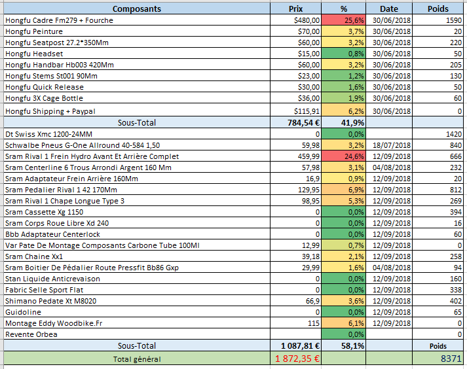Select the Prix column header
467x369 pixels.
(296, 9)
